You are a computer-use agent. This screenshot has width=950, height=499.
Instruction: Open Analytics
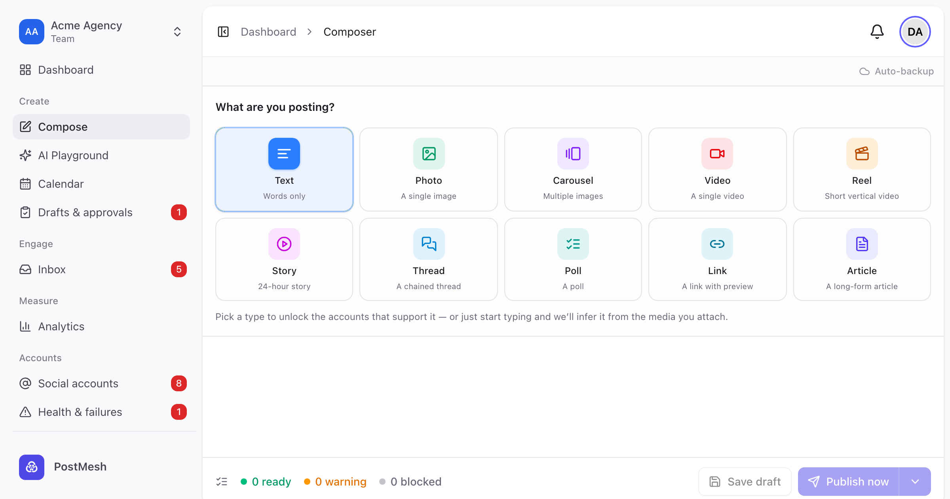pyautogui.click(x=101, y=326)
